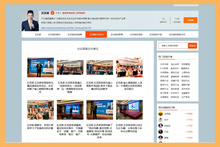220x147 pixels.
Task: Open 米高猫's avatar in trust ranking
Action: click(160, 114)
